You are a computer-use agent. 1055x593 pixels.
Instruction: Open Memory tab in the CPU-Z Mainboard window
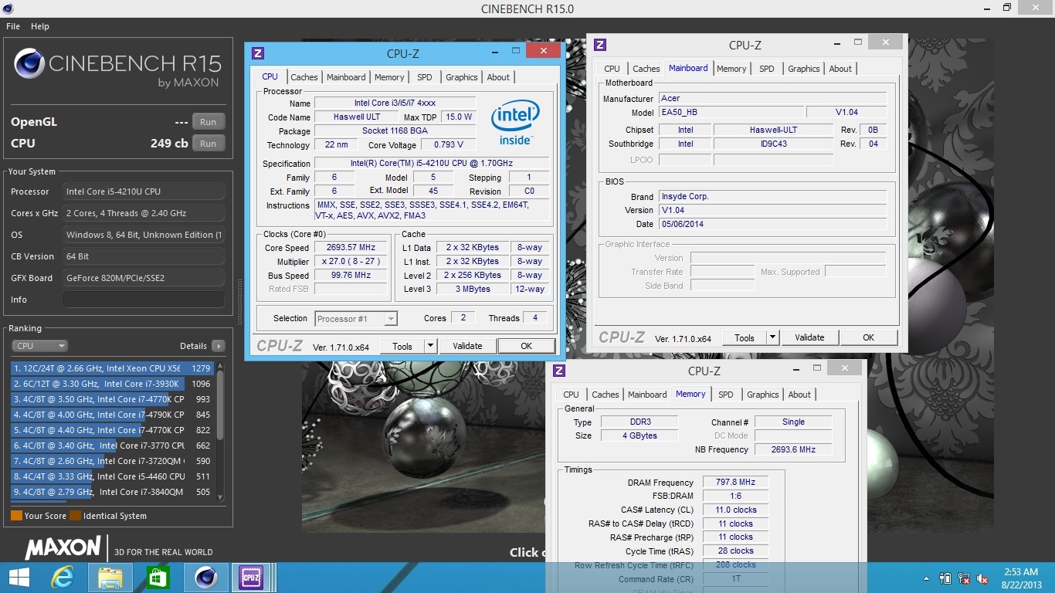731,69
